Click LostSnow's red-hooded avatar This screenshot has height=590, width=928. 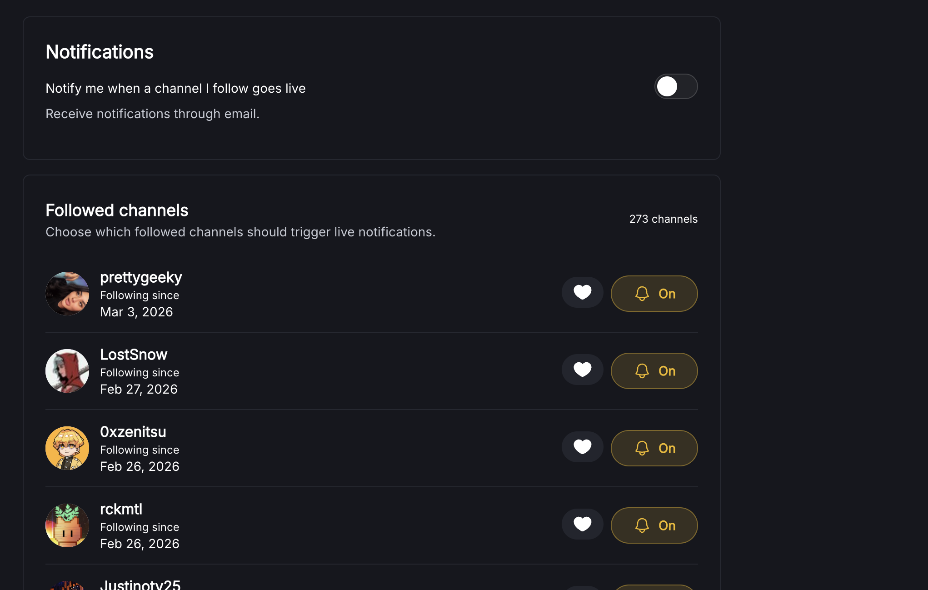coord(67,371)
